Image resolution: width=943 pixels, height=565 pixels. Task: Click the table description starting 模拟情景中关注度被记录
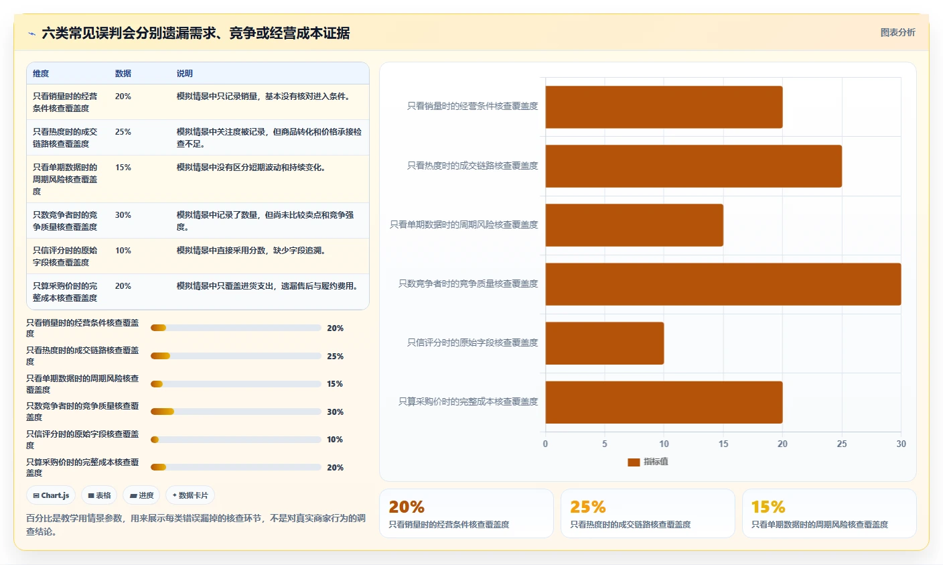[x=269, y=137]
